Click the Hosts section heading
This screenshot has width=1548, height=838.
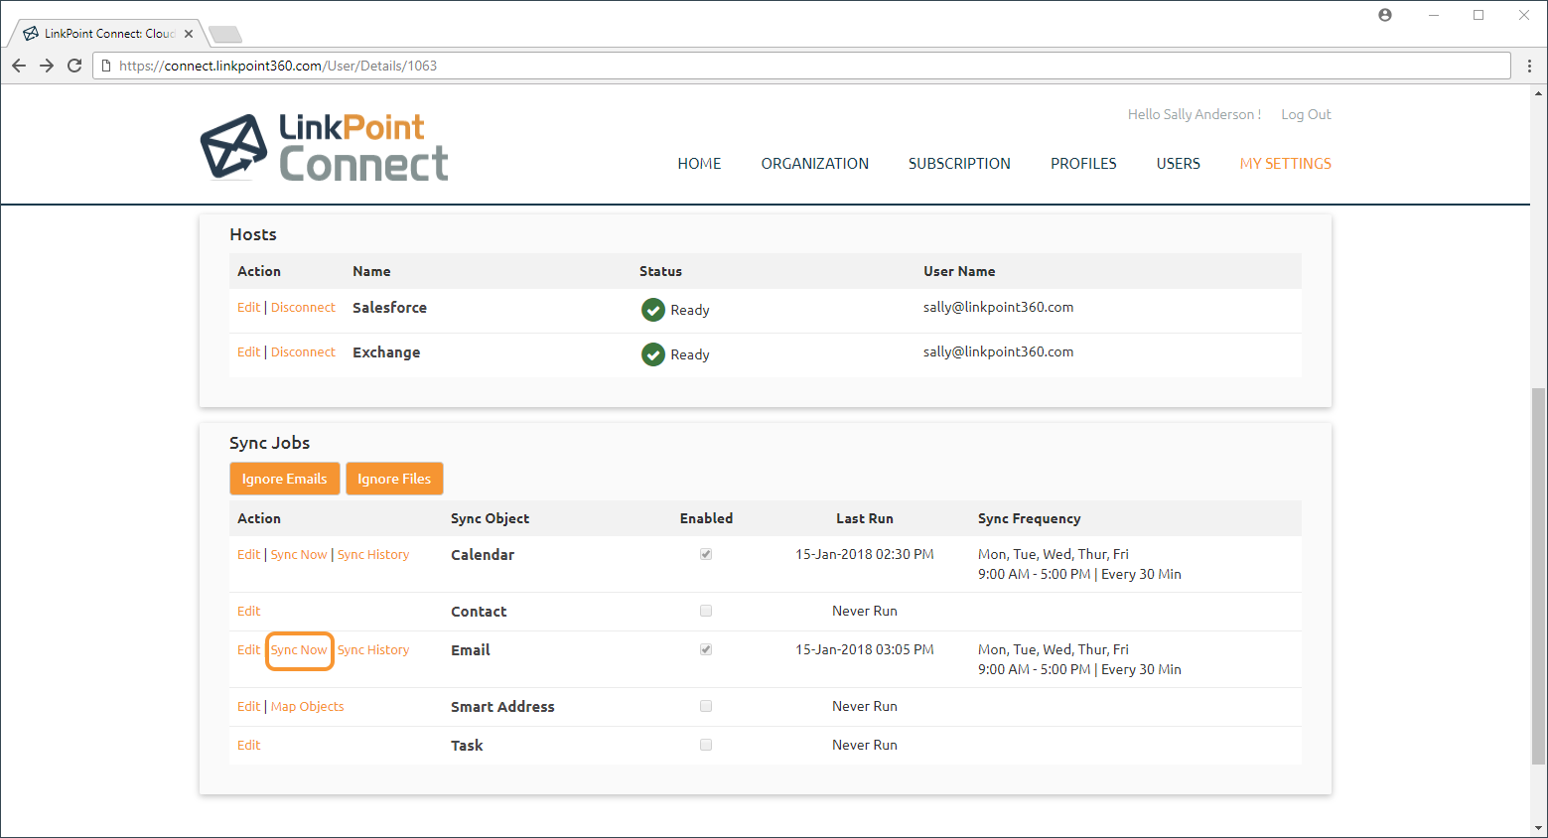pos(253,234)
